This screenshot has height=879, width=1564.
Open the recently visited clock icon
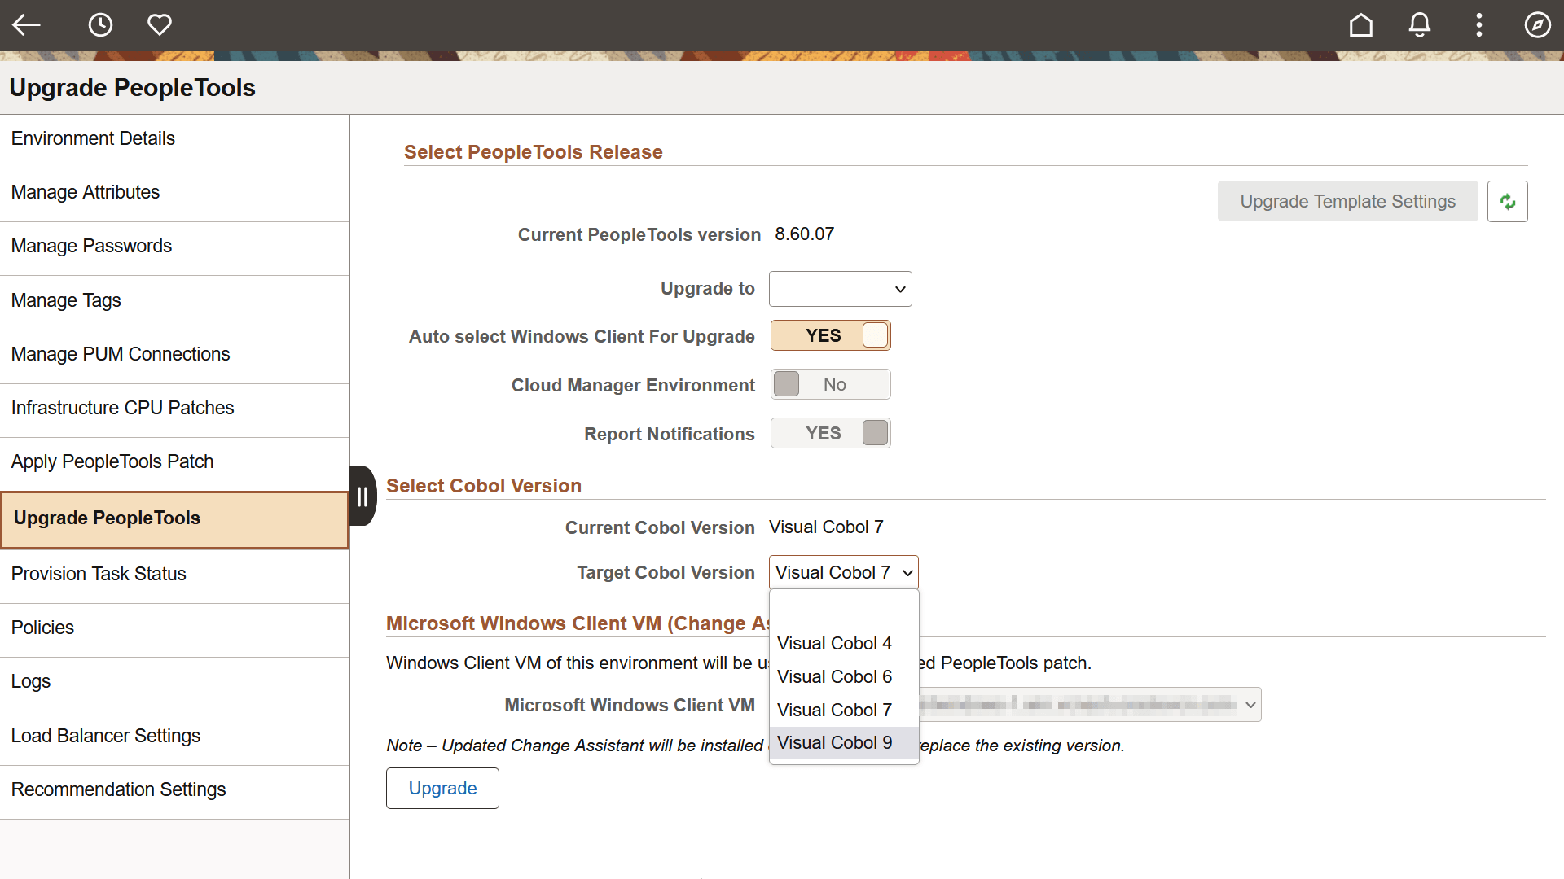[x=100, y=24]
